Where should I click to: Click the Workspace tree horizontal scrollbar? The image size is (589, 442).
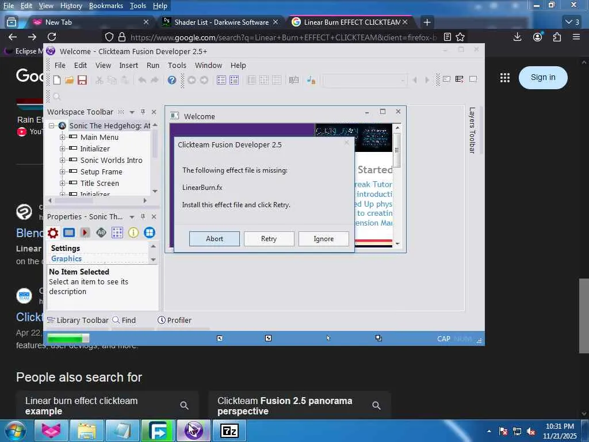(x=98, y=201)
